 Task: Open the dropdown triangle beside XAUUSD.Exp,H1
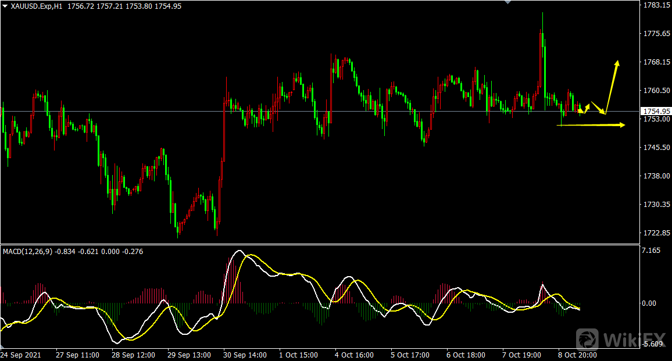[5, 6]
